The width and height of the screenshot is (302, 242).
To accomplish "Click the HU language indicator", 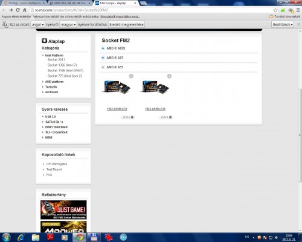I will click(x=247, y=237).
